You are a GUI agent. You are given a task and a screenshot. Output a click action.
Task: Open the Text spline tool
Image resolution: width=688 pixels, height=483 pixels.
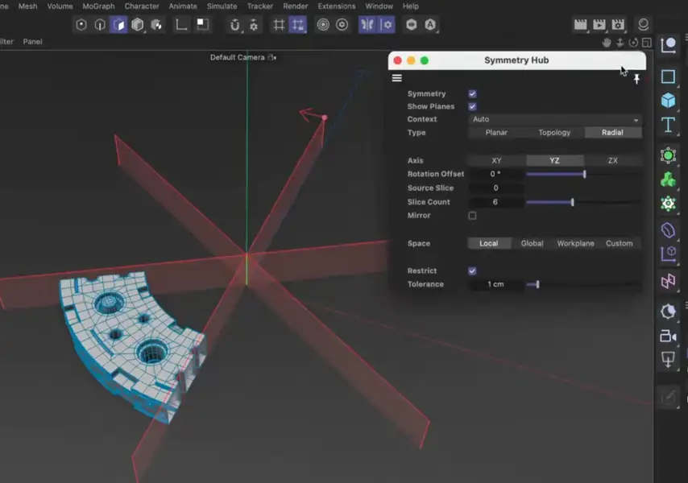point(669,125)
